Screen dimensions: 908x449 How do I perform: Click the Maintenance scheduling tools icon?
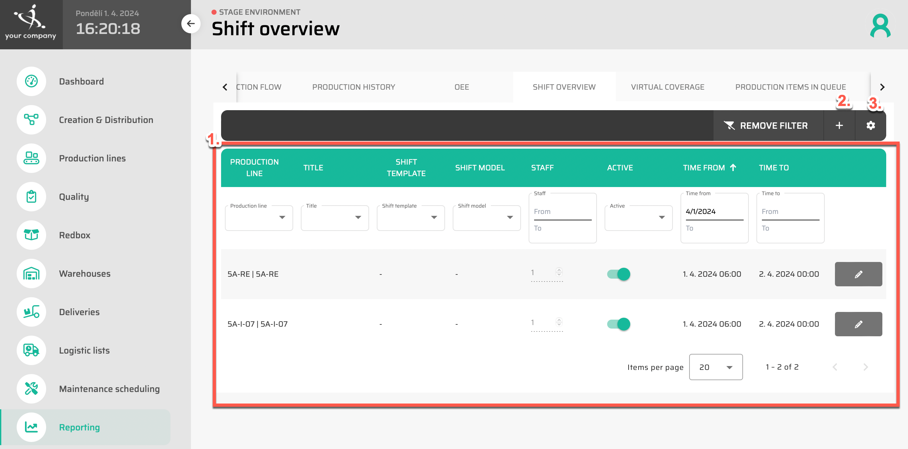coord(31,389)
